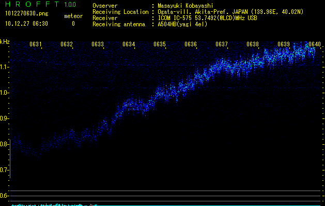This screenshot has width=325, height=206.
Task: Click the 0.7 frequency axis label
Action: [x=4, y=170]
